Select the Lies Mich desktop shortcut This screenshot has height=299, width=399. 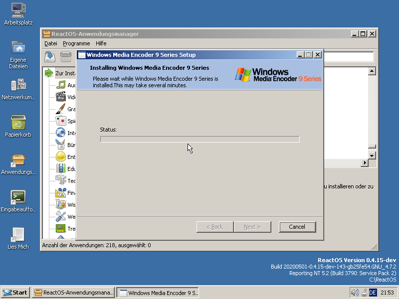pyautogui.click(x=18, y=238)
